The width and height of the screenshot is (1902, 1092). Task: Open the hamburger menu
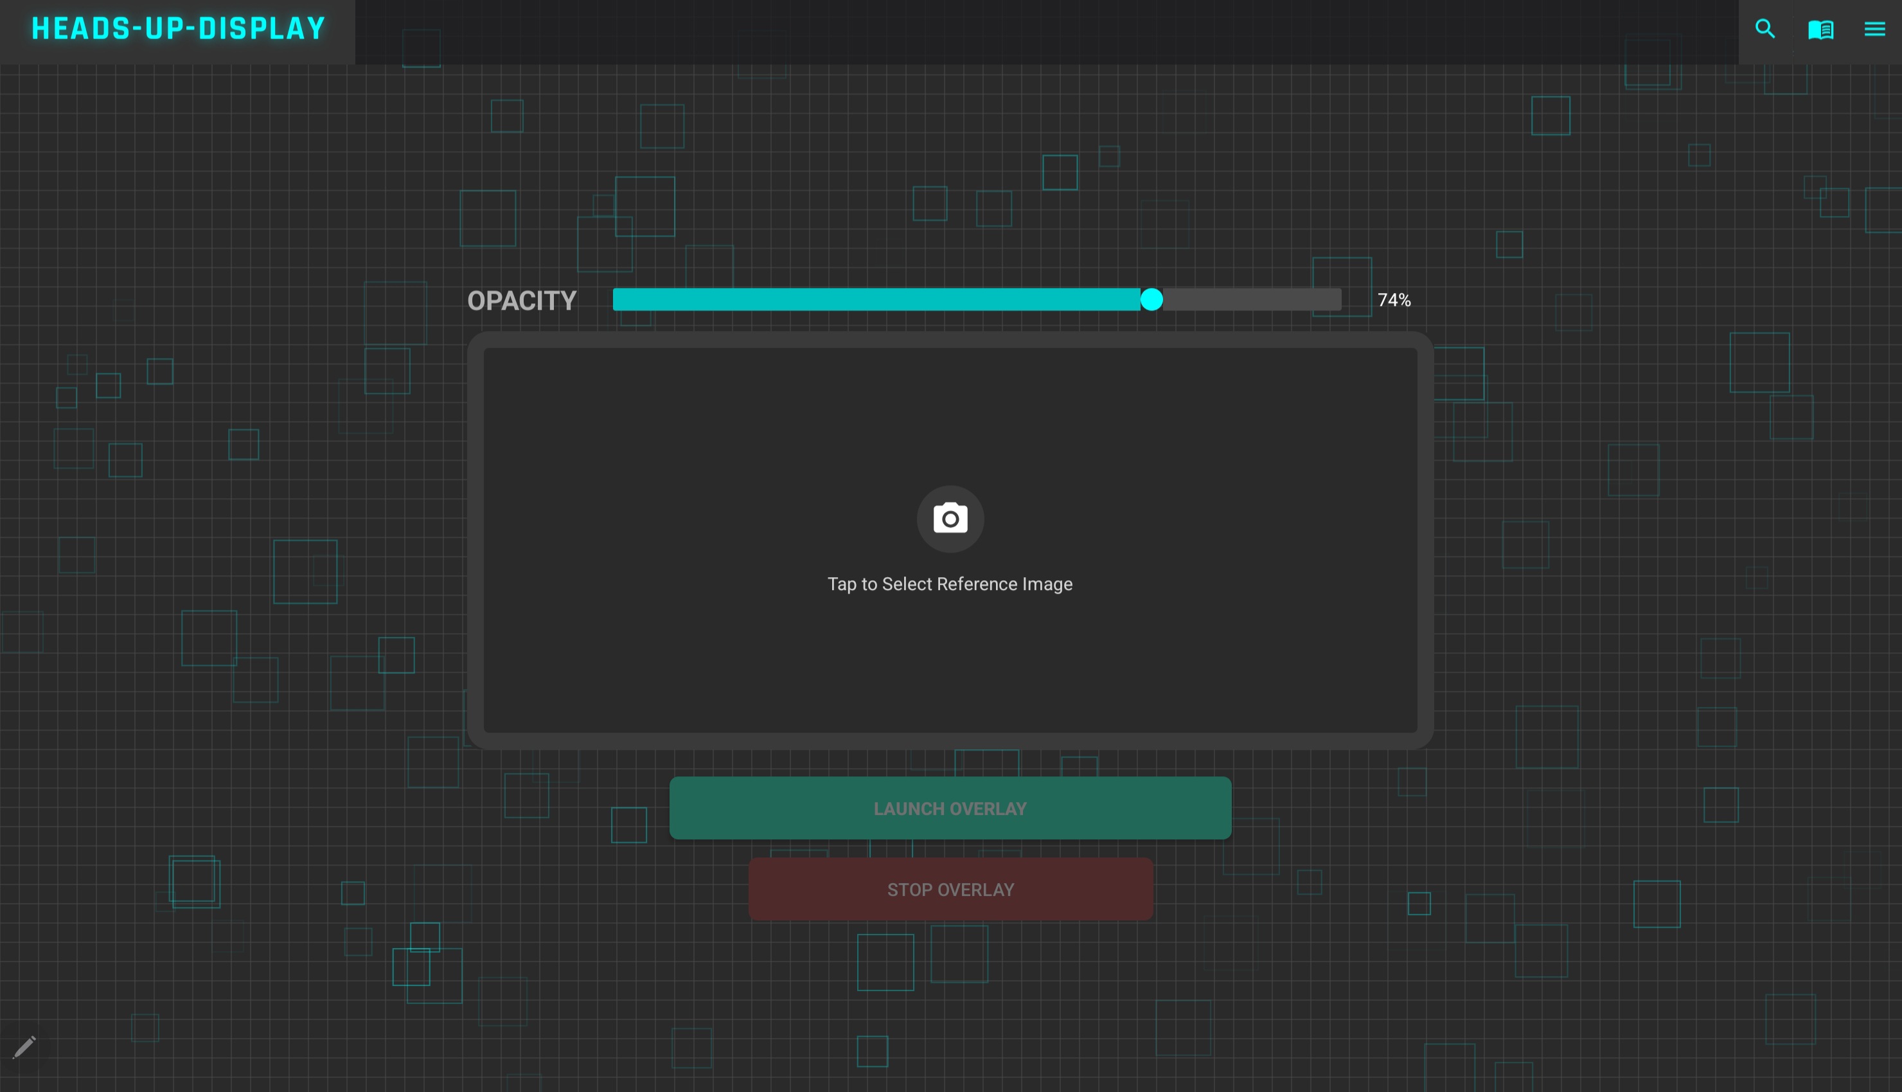point(1874,30)
